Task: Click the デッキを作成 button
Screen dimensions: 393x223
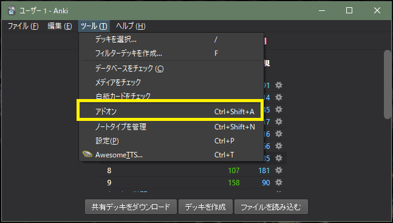Action: click(x=205, y=207)
